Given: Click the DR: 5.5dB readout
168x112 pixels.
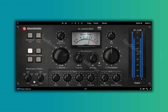Looking at the screenshot, I should click(x=137, y=30).
